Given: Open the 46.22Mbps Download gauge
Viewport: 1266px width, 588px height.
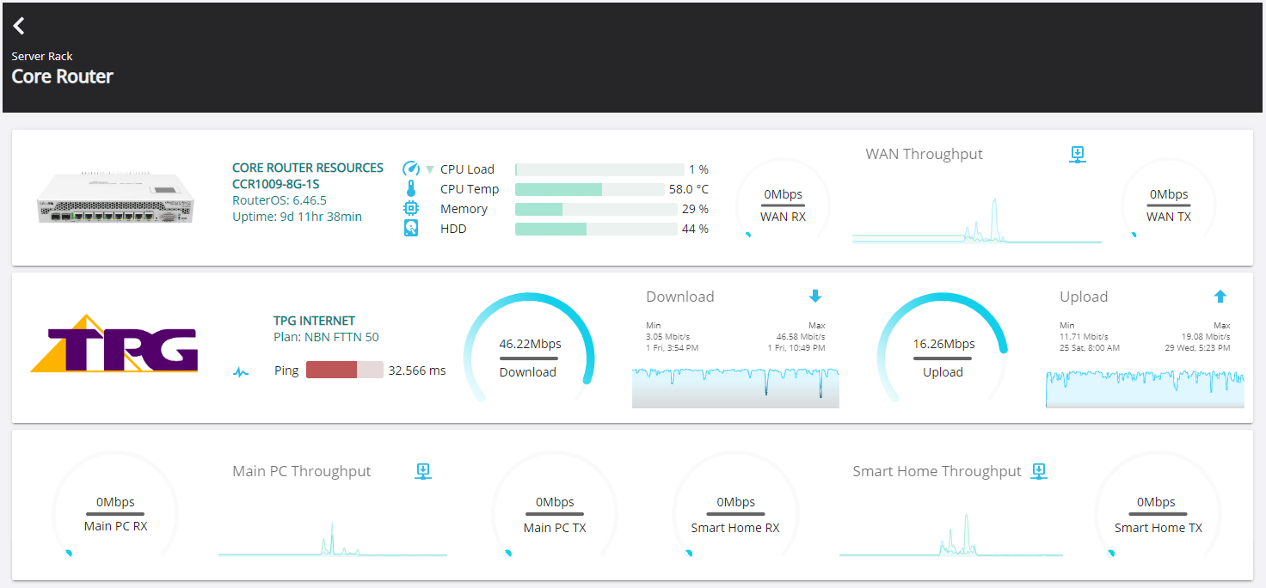Looking at the screenshot, I should point(528,348).
